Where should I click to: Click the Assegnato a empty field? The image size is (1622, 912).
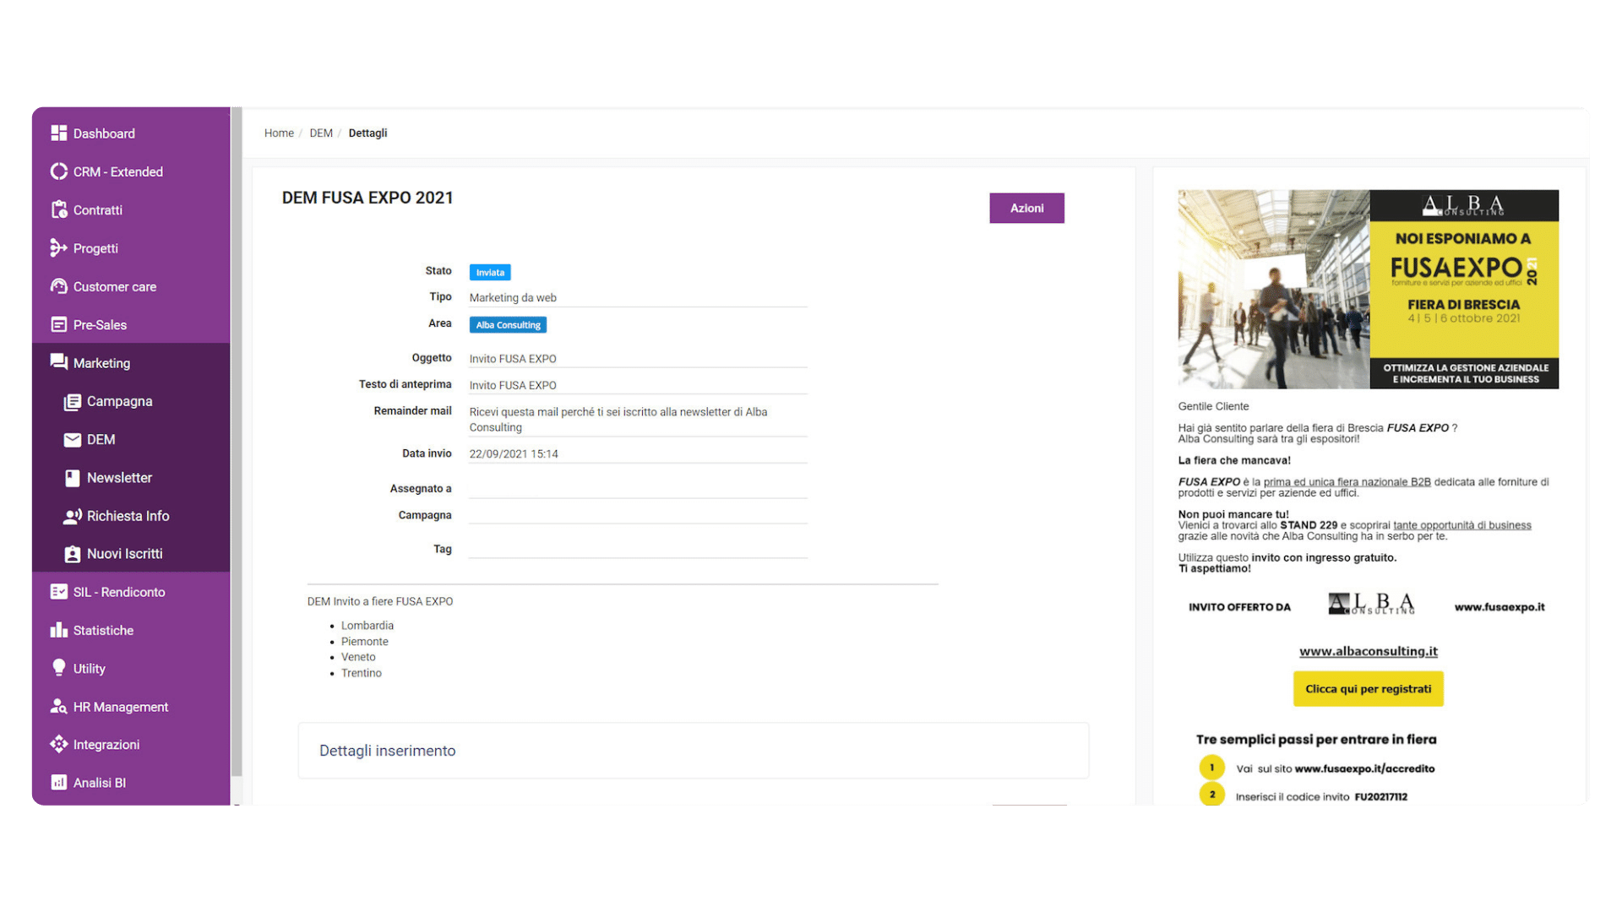click(638, 488)
